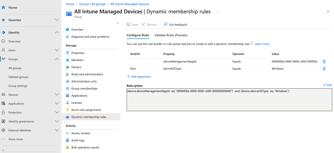
Task: Click the Save button
Action: pyautogui.click(x=132, y=25)
